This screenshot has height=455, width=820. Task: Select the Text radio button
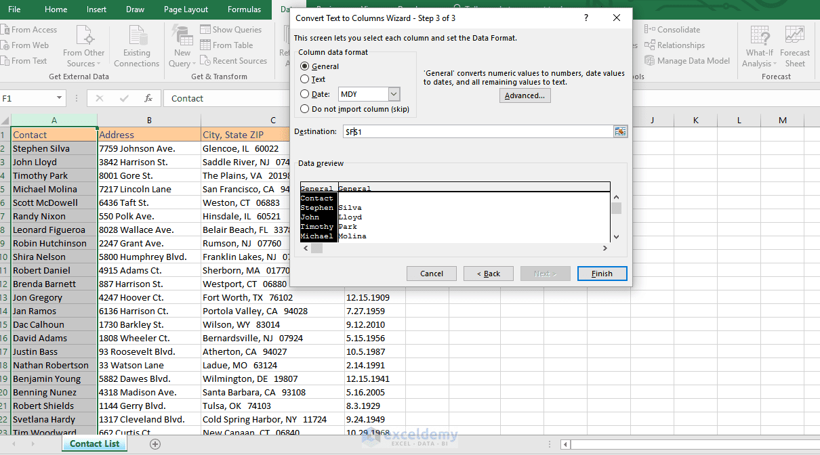[x=305, y=79]
